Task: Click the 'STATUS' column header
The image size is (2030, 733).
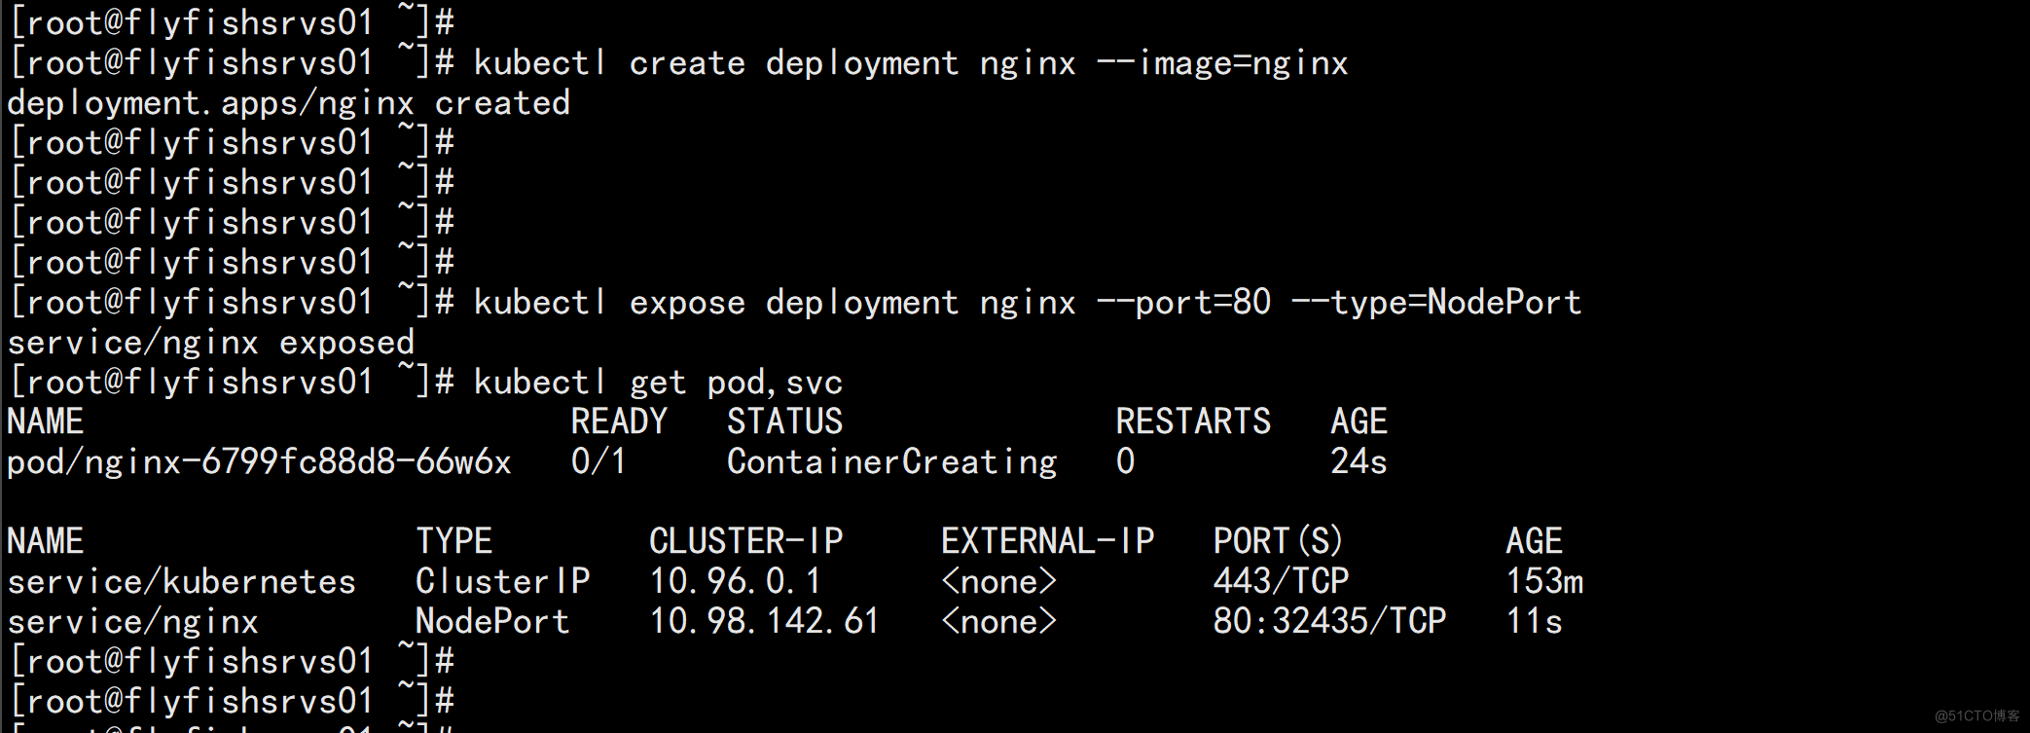Action: pos(784,422)
